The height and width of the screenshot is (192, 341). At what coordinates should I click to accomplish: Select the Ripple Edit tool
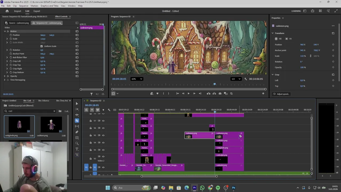(77, 115)
